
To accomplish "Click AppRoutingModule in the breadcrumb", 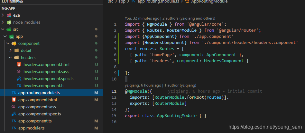I will click(x=209, y=1).
